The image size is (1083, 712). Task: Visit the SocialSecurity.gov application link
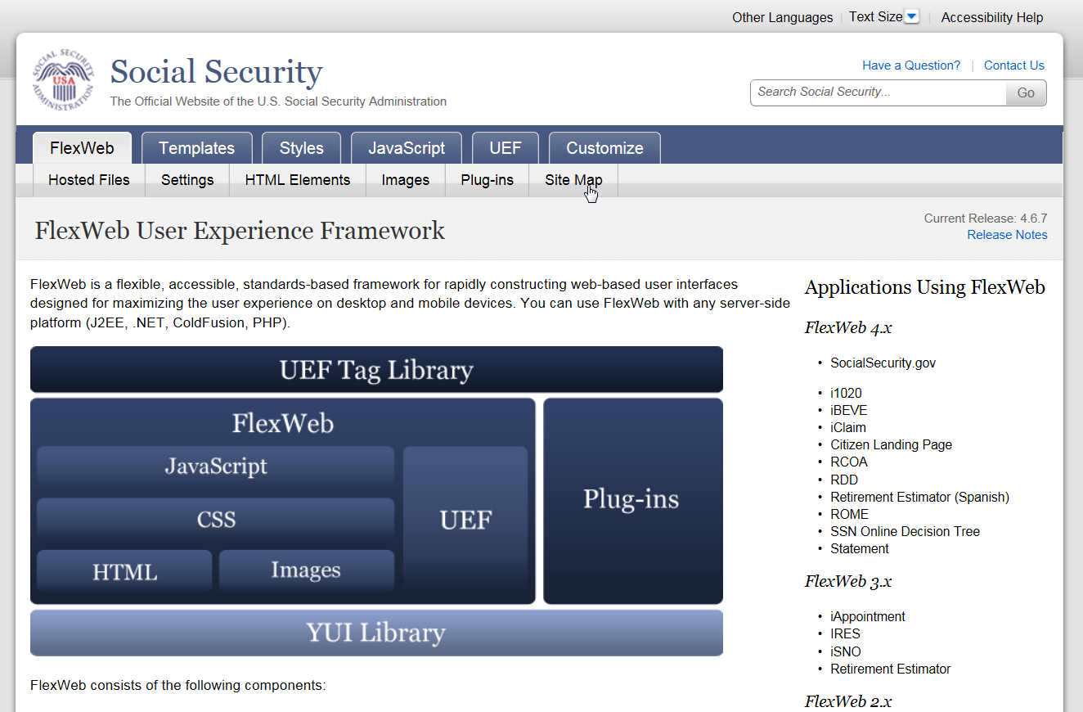[x=883, y=363]
